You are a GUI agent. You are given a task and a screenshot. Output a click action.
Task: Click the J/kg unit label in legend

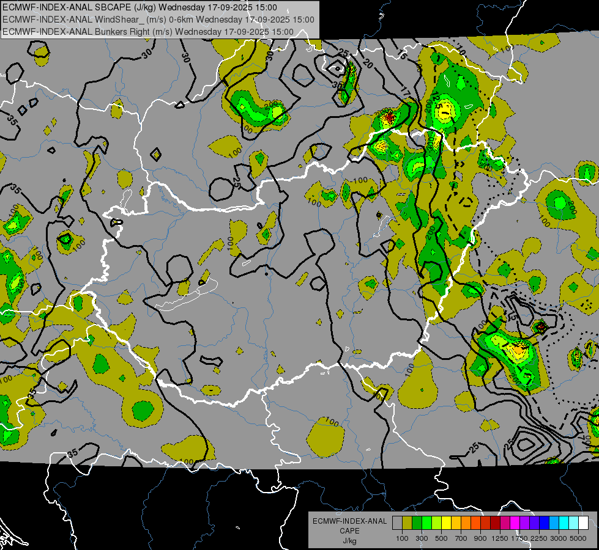click(x=349, y=541)
